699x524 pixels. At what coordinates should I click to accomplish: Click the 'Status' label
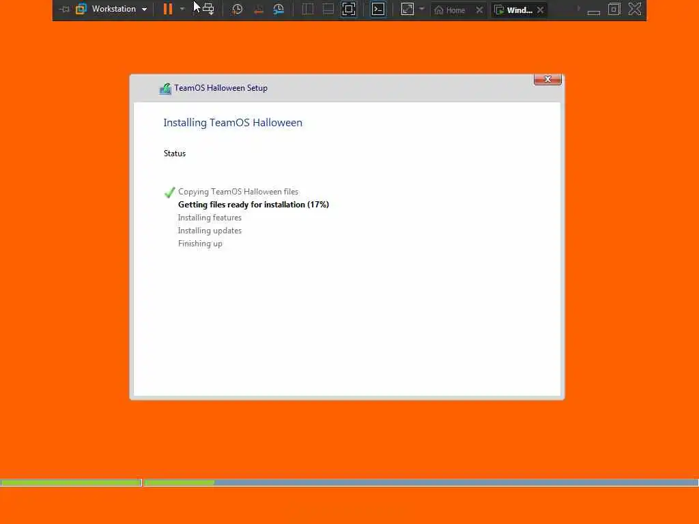pyautogui.click(x=174, y=154)
